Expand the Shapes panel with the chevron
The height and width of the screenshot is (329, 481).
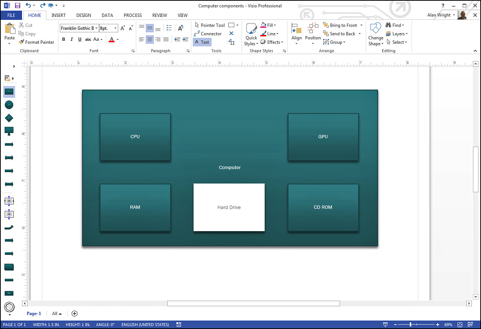click(14, 67)
